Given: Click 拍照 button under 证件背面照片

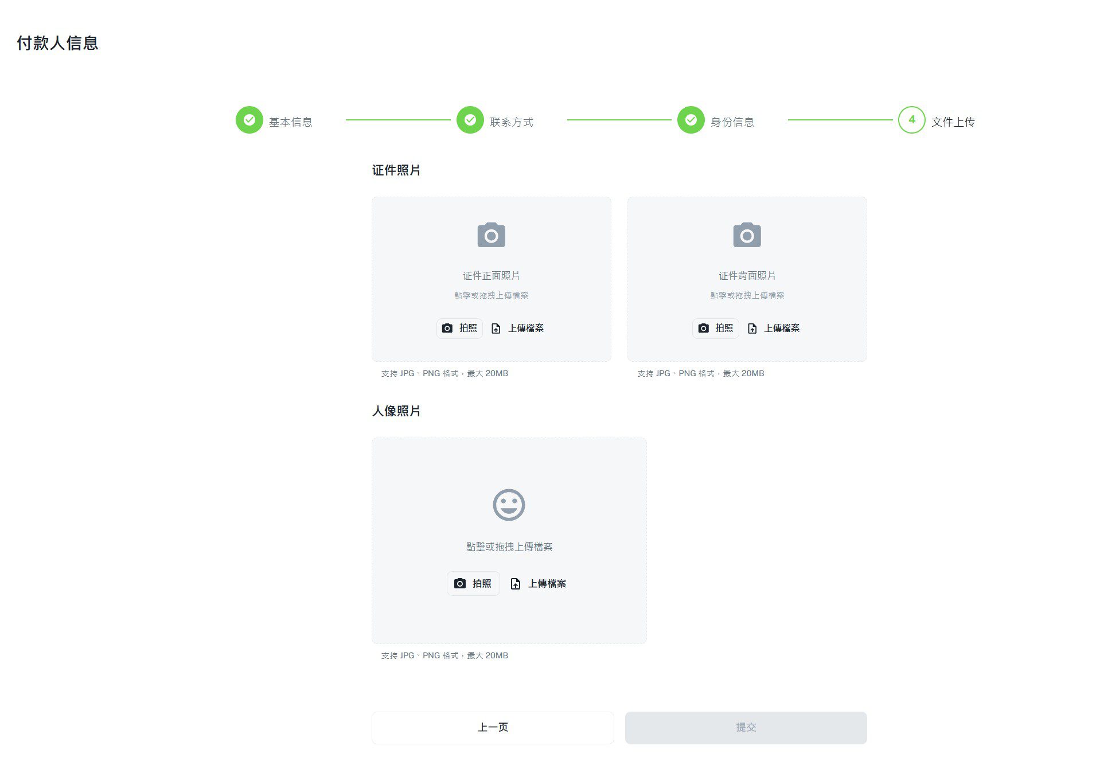Looking at the screenshot, I should pyautogui.click(x=715, y=328).
